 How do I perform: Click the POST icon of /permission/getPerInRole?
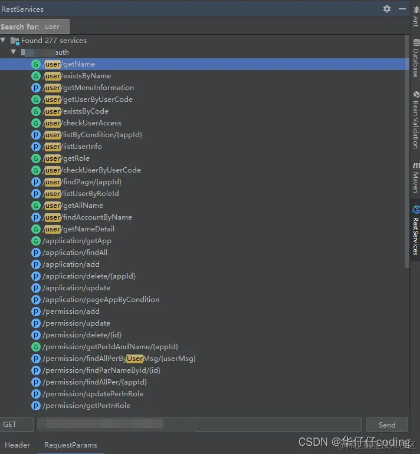(35, 406)
